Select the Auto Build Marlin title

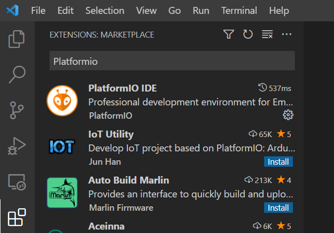(x=129, y=180)
